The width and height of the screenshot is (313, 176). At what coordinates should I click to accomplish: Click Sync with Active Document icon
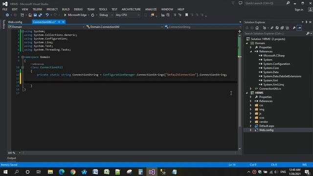coord(272,28)
